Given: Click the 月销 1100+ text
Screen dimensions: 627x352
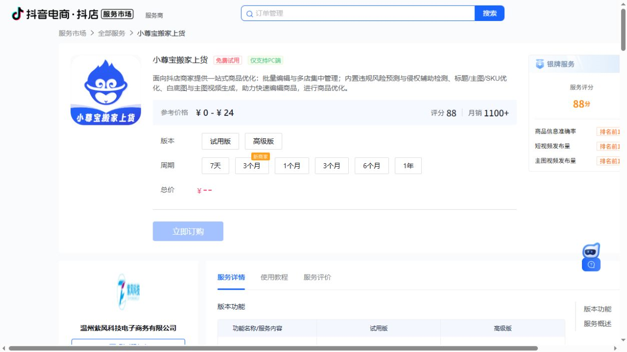Looking at the screenshot, I should (488, 113).
